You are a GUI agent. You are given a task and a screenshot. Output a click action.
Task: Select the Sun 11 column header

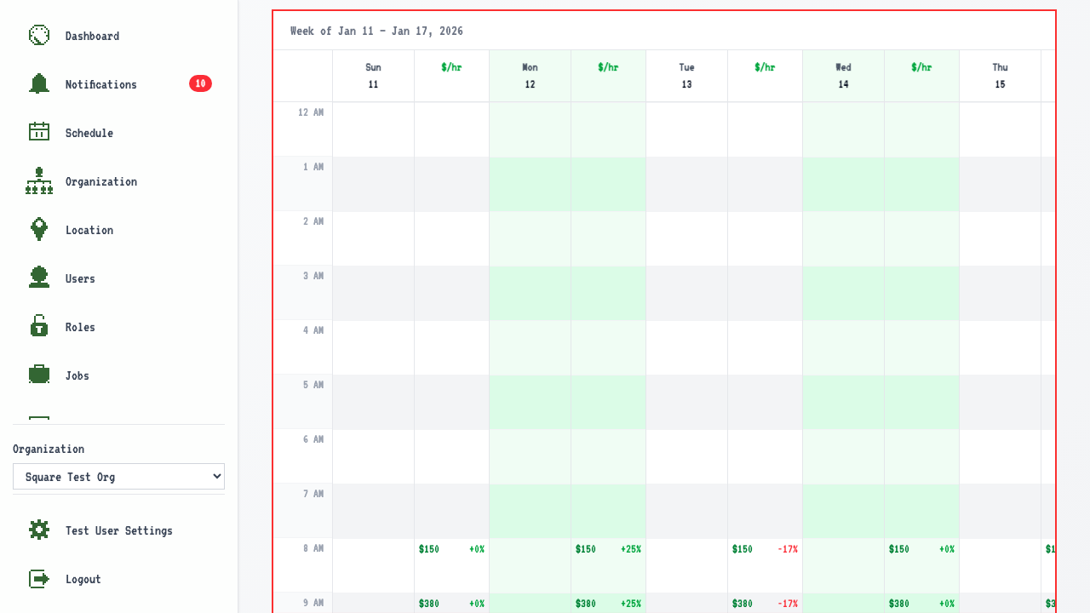pos(373,76)
